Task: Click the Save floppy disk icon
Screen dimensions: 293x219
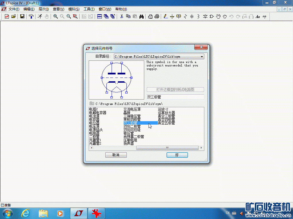Action: coord(22,16)
